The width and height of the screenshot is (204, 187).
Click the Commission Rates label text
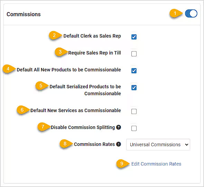(x=94, y=144)
